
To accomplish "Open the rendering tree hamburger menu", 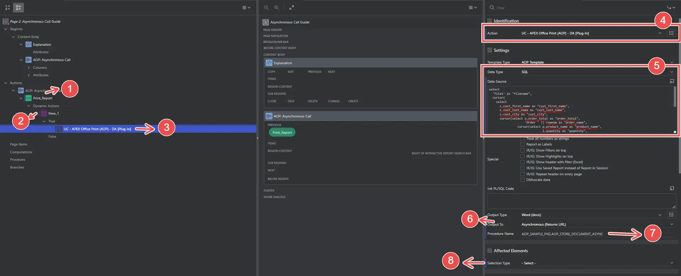I will click(x=246, y=7).
